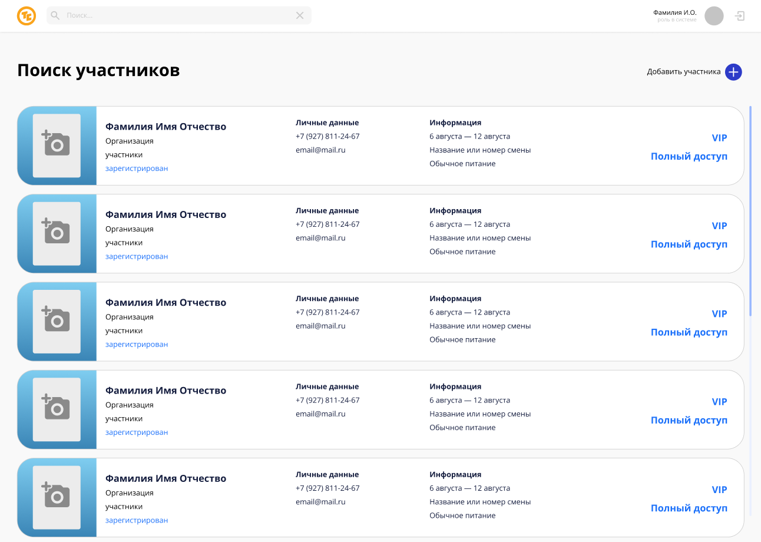
Task: Click VIP on the fourth participant card
Action: (x=719, y=402)
